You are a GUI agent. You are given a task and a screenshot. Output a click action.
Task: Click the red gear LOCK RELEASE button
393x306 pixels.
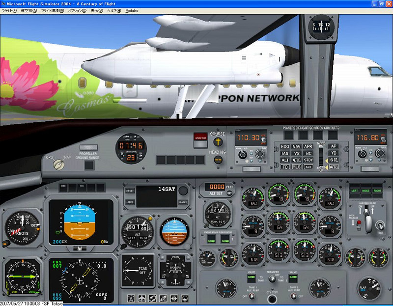point(359,223)
